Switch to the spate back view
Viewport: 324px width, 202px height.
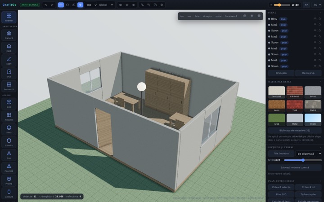(218, 16)
